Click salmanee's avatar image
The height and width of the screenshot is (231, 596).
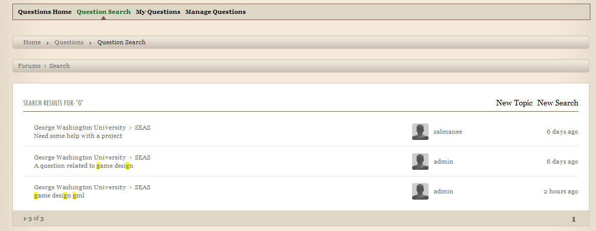[420, 132]
